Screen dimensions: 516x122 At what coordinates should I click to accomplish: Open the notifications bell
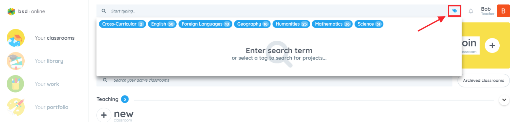coord(471,11)
